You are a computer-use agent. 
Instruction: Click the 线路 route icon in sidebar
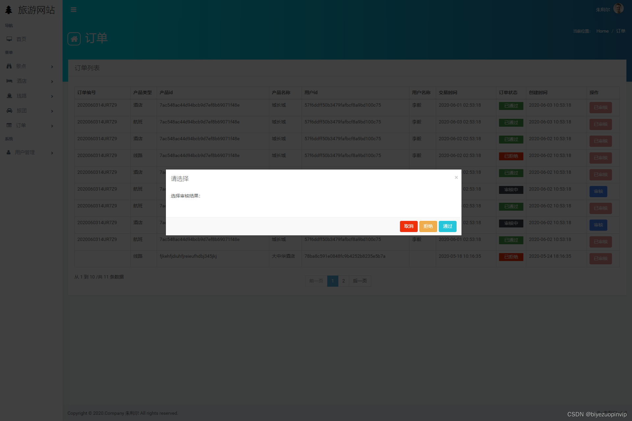point(9,96)
